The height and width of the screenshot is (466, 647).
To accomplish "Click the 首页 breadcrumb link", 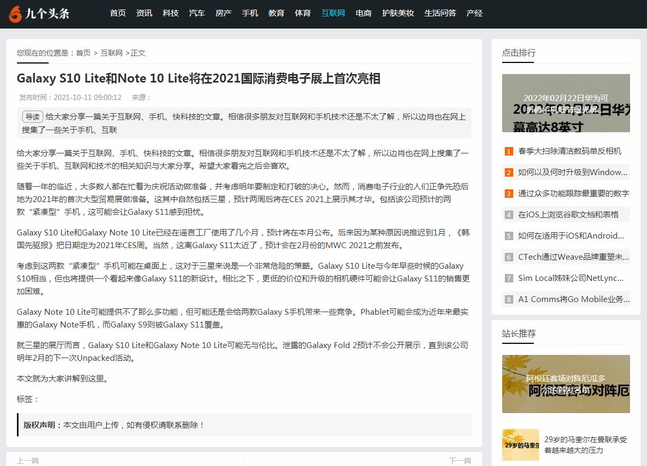I will [x=84, y=53].
